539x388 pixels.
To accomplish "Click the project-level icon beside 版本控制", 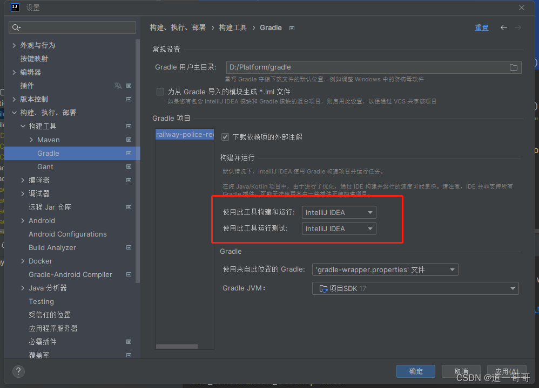I will [129, 99].
